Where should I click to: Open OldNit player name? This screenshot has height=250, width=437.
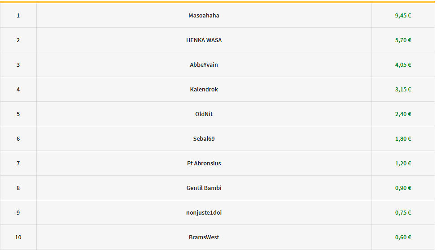click(x=204, y=114)
